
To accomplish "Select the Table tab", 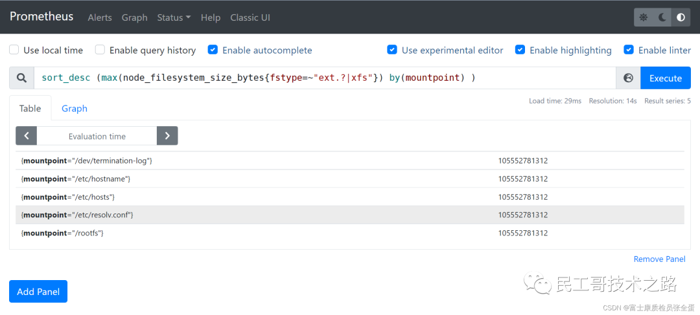I will click(x=30, y=108).
